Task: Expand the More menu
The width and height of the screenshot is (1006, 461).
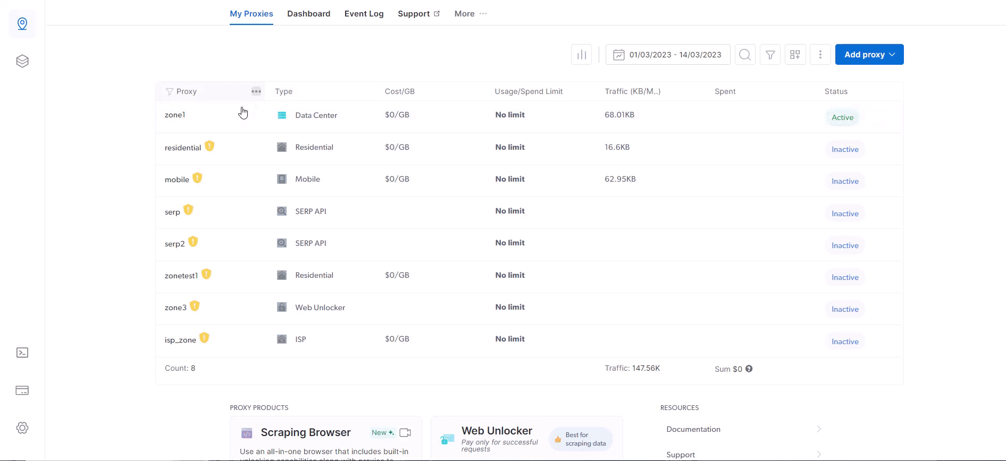Action: tap(471, 14)
